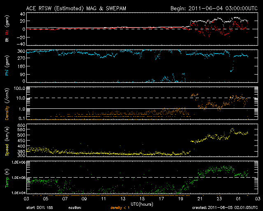This screenshot has height=211, width=263.
Task: Click the "UTC(hours)" x-axis title
Action: pos(142,204)
